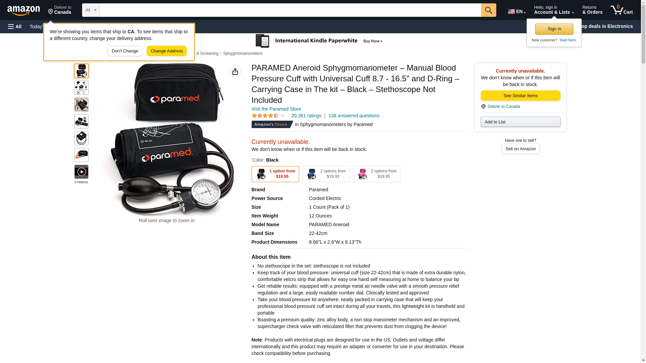Image resolution: width=646 pixels, height=363 pixels.
Task: Click the search input field
Action: (x=290, y=10)
